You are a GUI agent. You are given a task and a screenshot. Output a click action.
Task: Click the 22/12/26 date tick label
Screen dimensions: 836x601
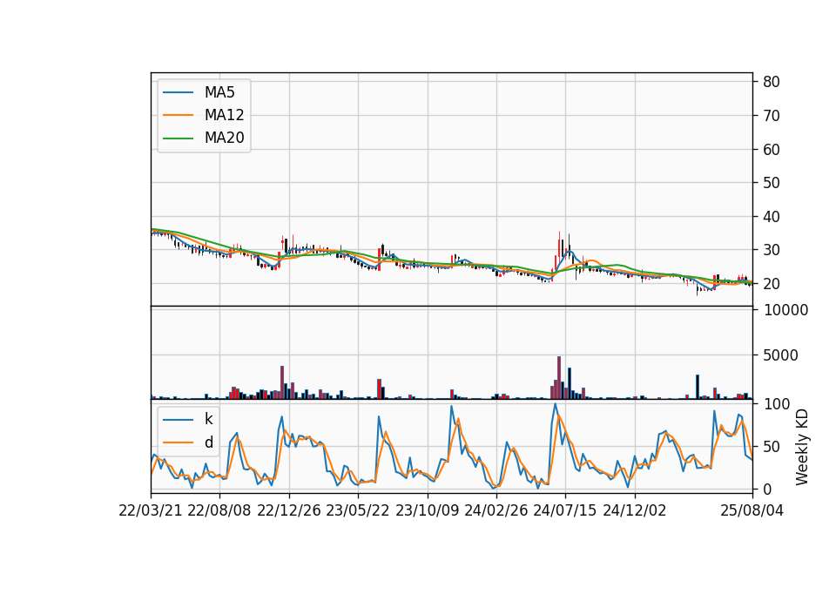(x=289, y=510)
